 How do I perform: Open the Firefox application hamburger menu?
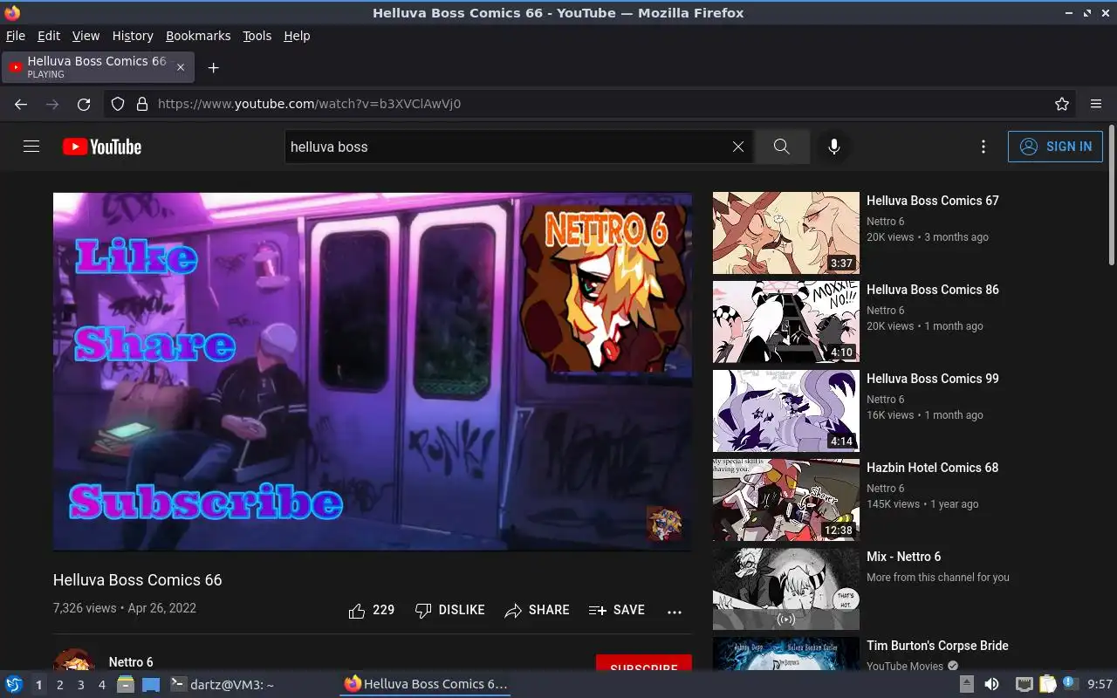[1096, 104]
